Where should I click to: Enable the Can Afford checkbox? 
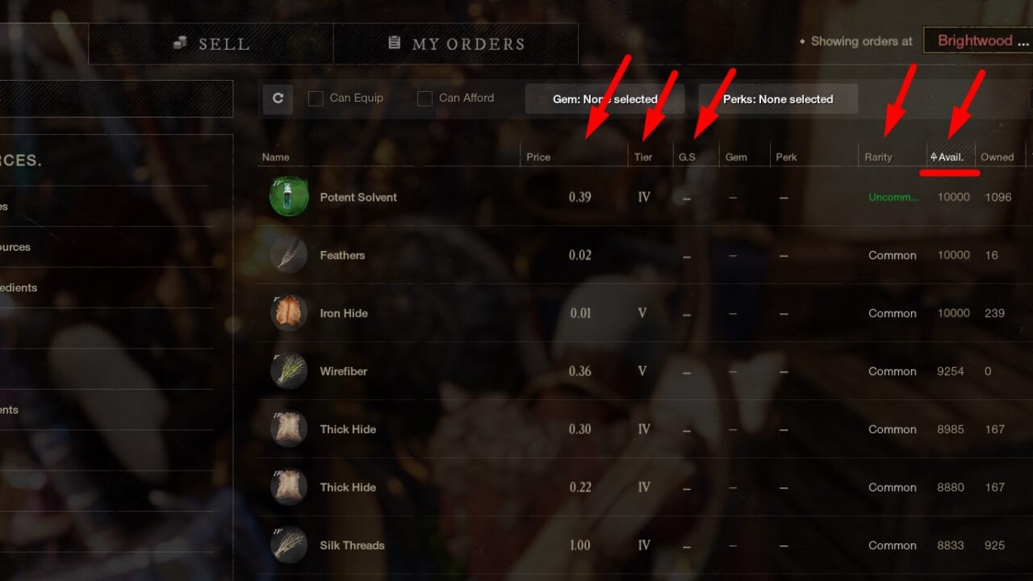tap(424, 98)
